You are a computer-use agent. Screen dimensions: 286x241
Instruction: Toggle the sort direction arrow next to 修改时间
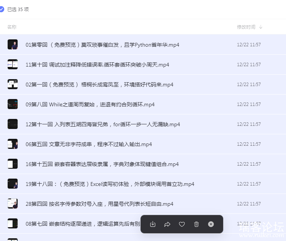point(261,27)
